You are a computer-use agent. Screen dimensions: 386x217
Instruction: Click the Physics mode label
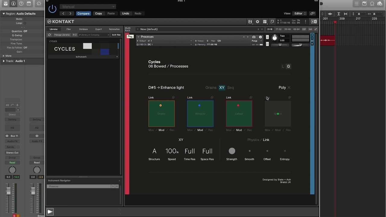pyautogui.click(x=253, y=140)
